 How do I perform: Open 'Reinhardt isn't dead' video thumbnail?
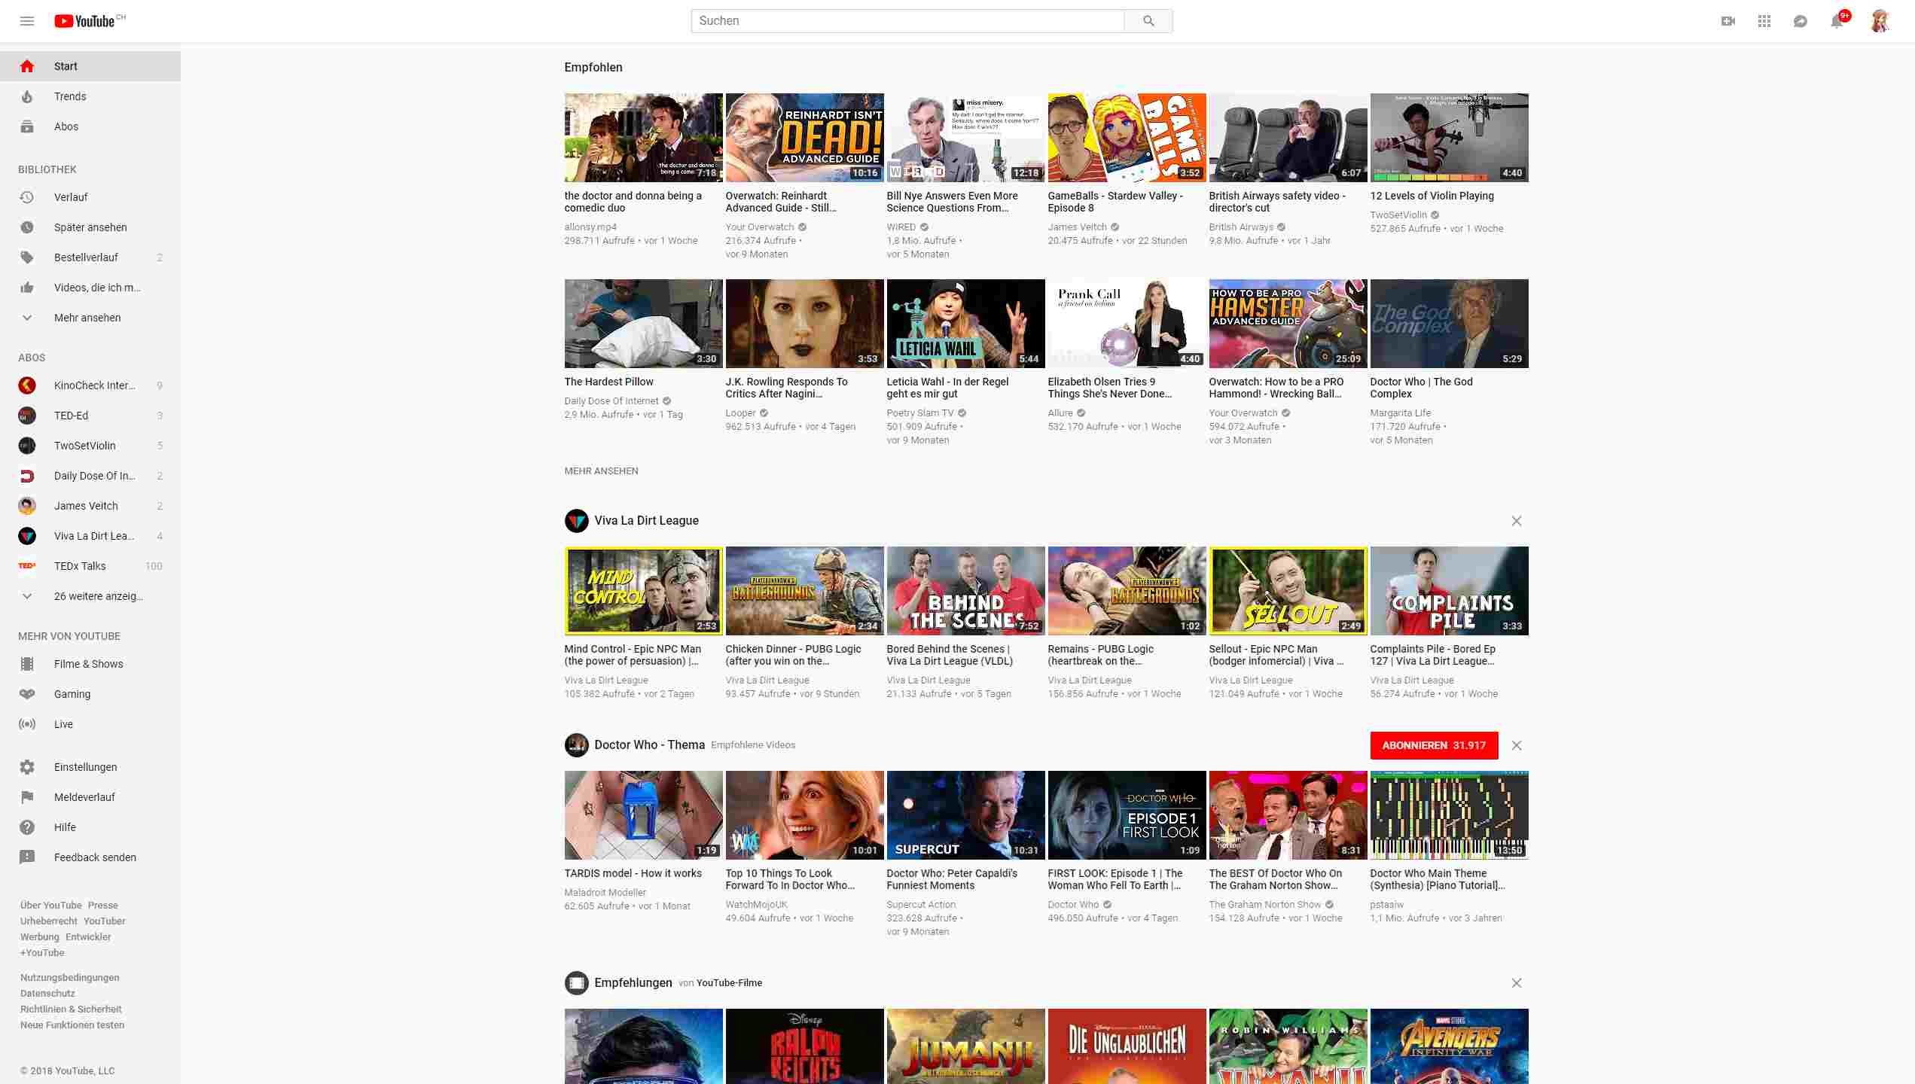[x=804, y=138]
